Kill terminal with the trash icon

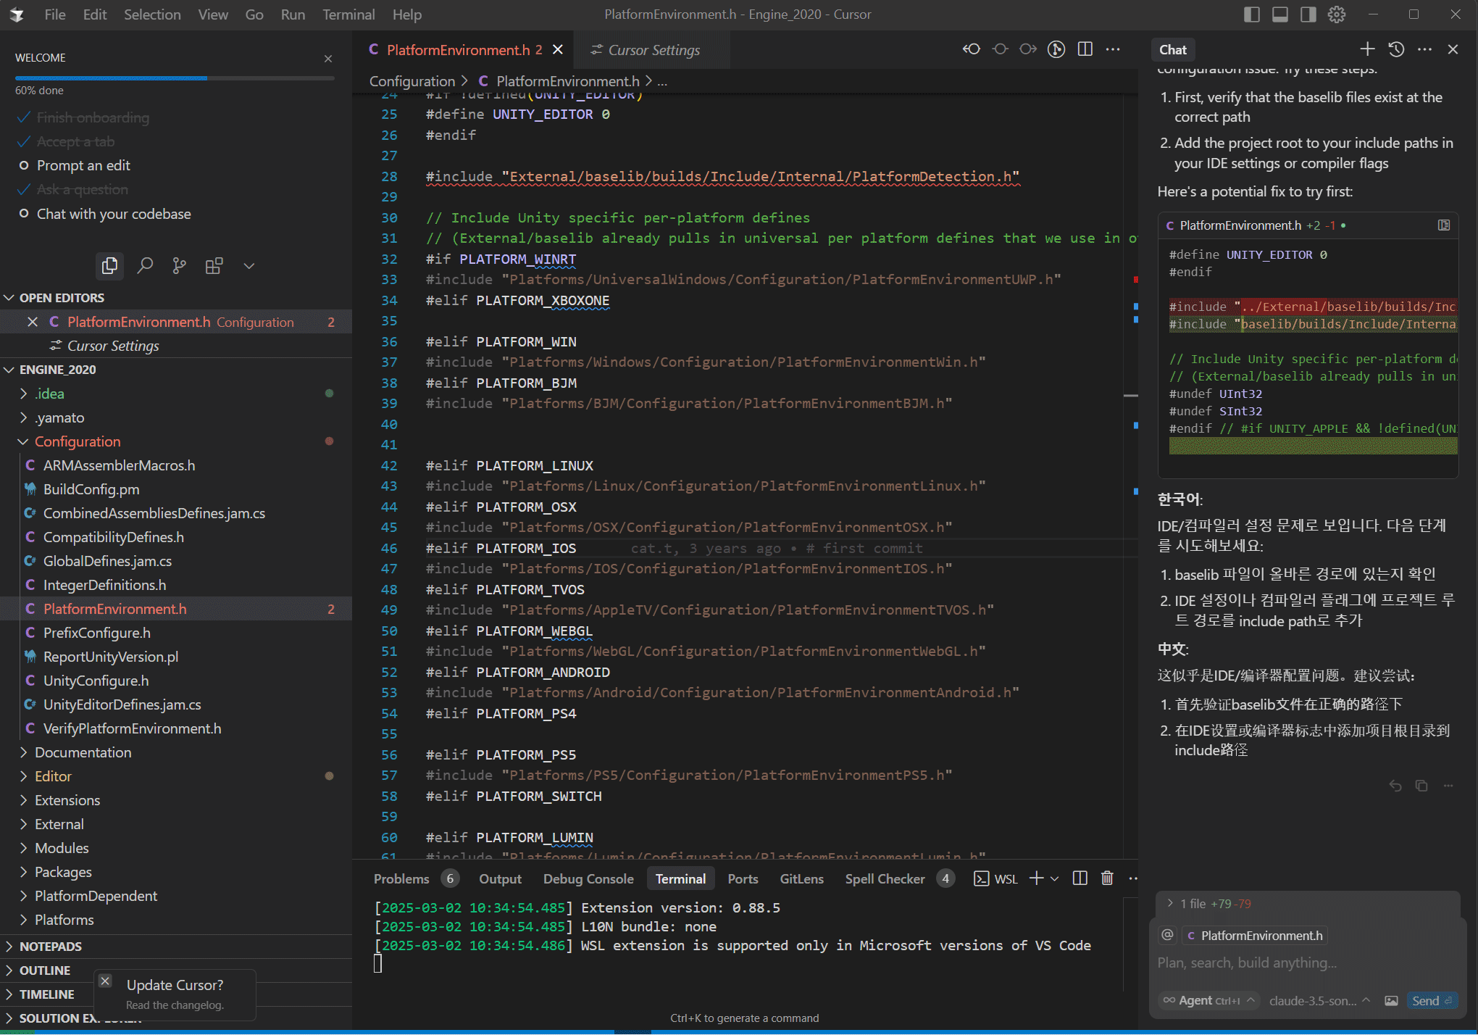coord(1107,878)
